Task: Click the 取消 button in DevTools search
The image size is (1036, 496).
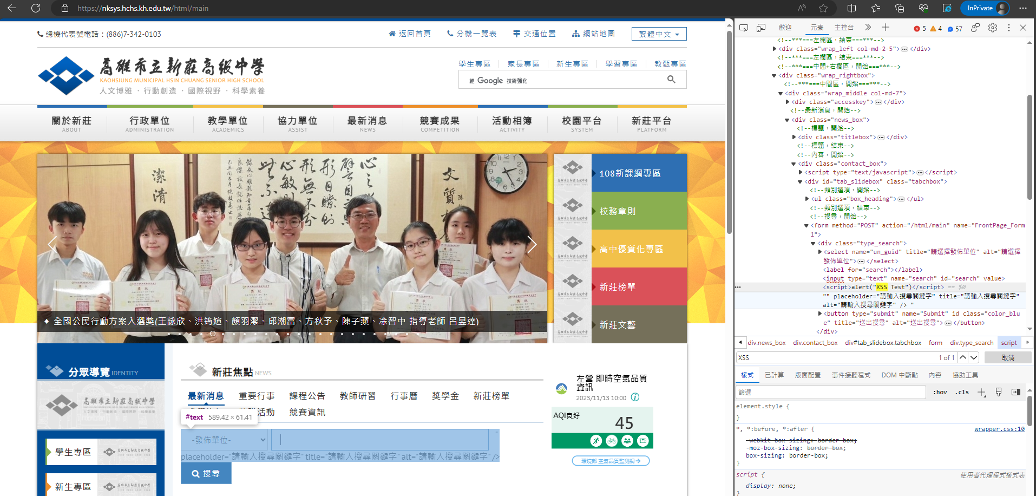Action: 1008,357
